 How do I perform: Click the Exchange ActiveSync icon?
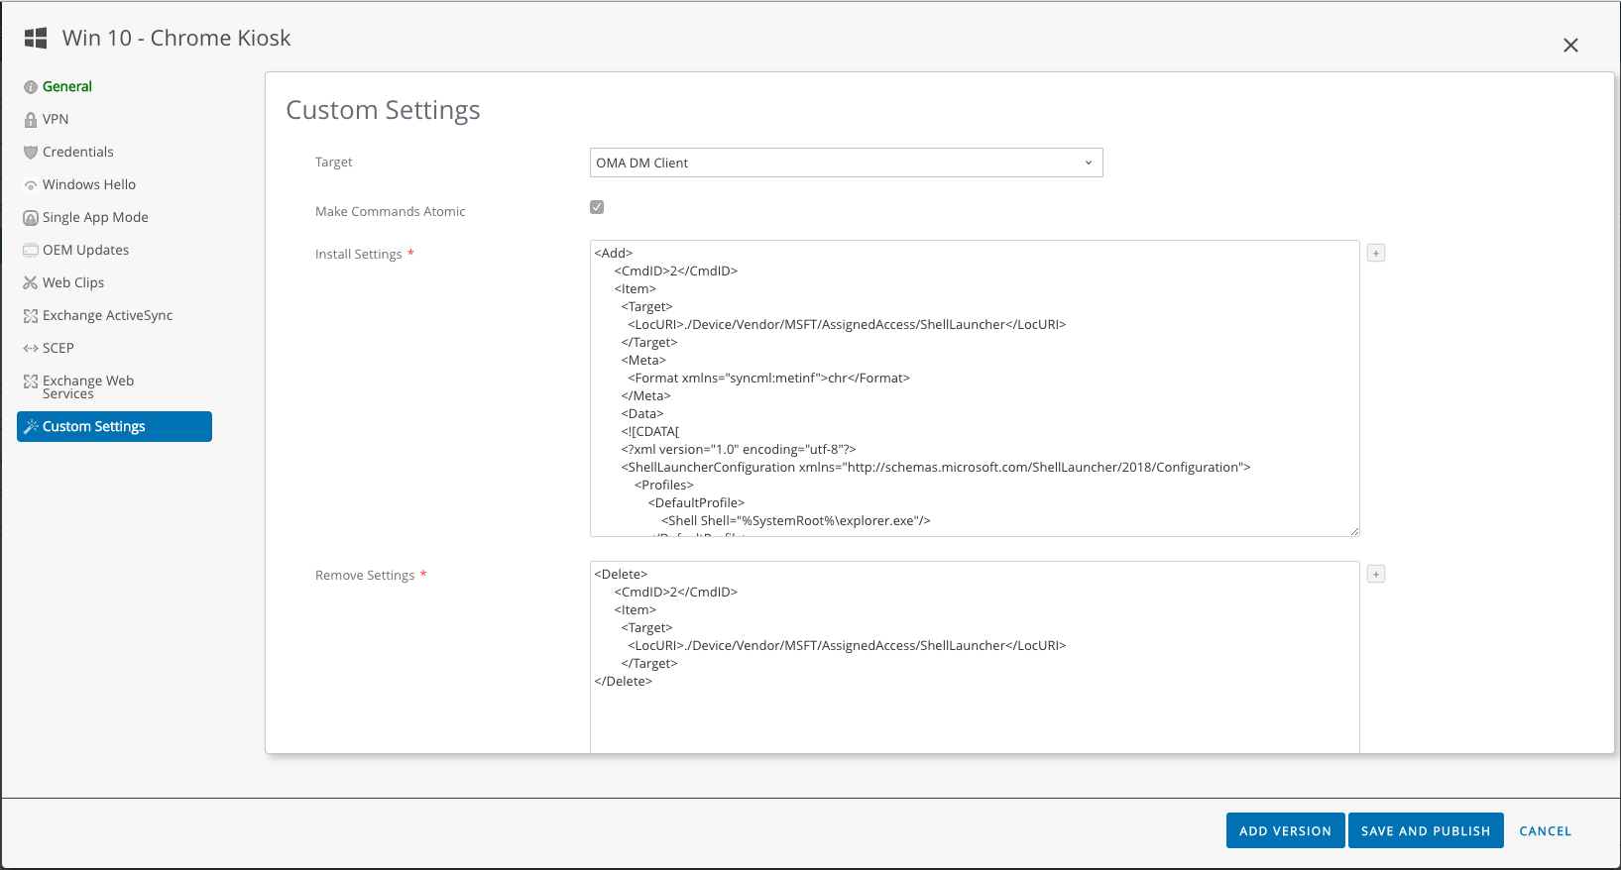[x=31, y=316]
